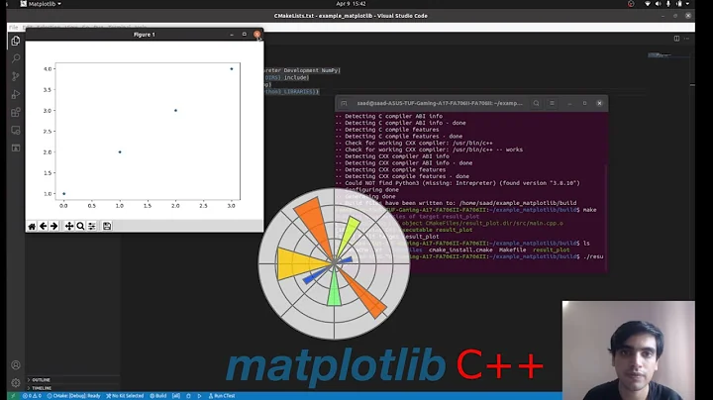
Task: Open the Extensions view
Action: (x=16, y=112)
